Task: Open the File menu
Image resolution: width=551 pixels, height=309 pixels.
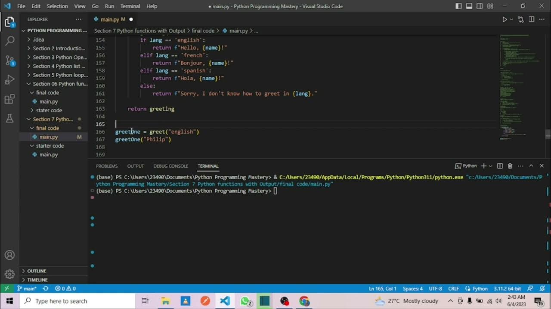Action: pos(21,6)
